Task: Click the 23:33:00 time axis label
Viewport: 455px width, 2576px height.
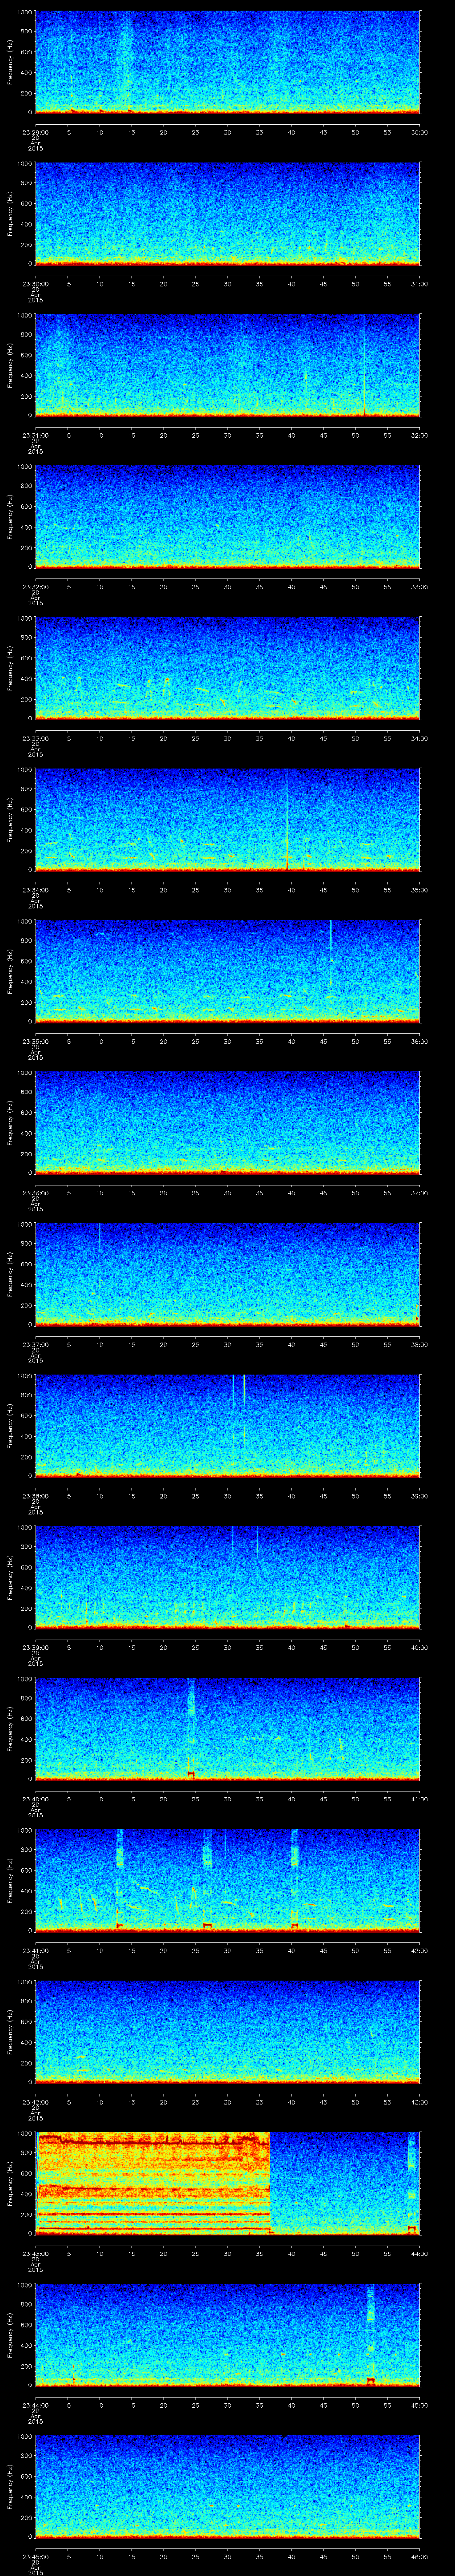Action: [x=35, y=738]
